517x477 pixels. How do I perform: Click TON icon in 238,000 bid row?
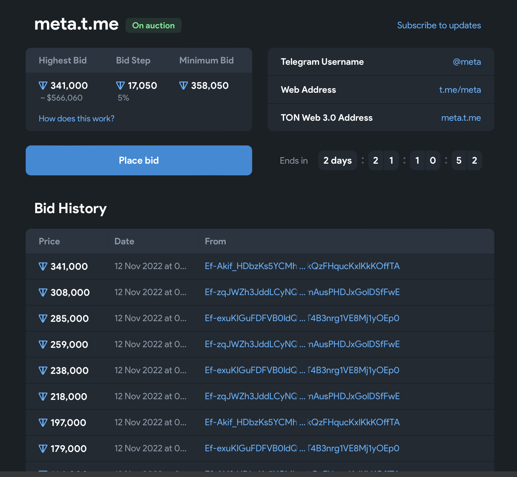click(43, 371)
